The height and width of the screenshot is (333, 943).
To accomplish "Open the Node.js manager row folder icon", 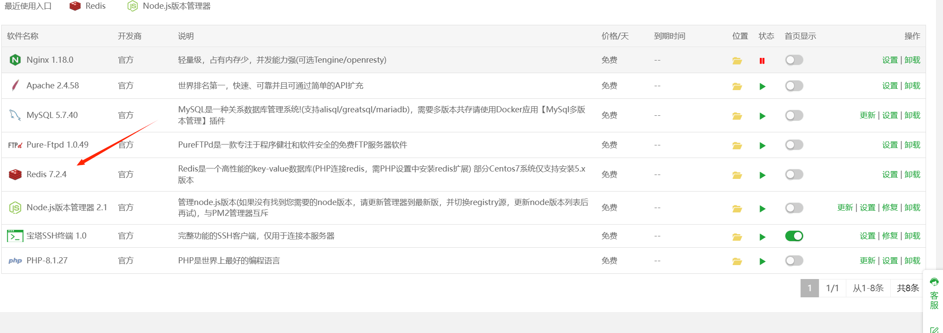I will (x=737, y=209).
